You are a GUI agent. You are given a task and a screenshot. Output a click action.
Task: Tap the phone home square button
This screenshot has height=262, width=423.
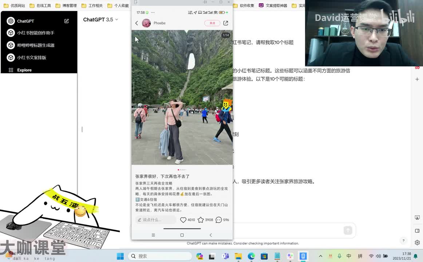point(182,235)
